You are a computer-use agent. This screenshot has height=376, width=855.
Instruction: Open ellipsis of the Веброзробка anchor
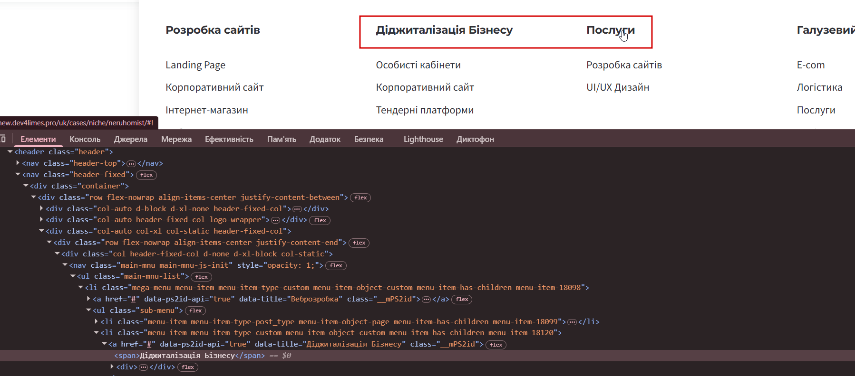[x=426, y=300]
